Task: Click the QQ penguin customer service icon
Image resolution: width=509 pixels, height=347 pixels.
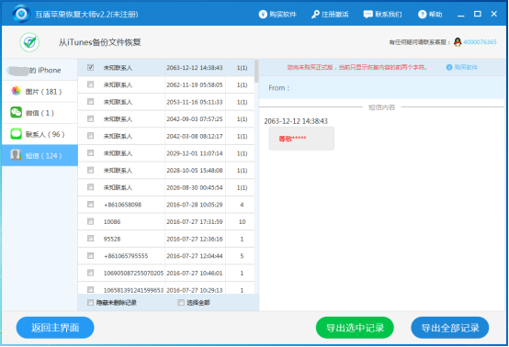Action: pyautogui.click(x=458, y=42)
